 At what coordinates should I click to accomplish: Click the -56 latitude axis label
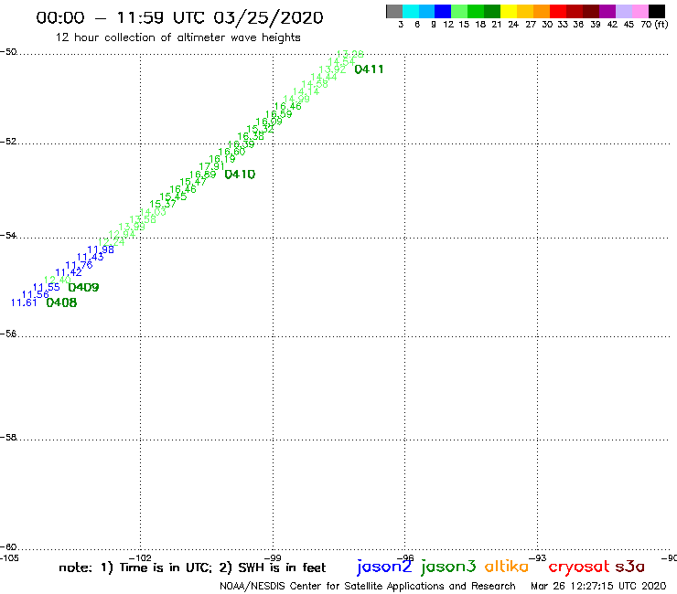[8, 334]
